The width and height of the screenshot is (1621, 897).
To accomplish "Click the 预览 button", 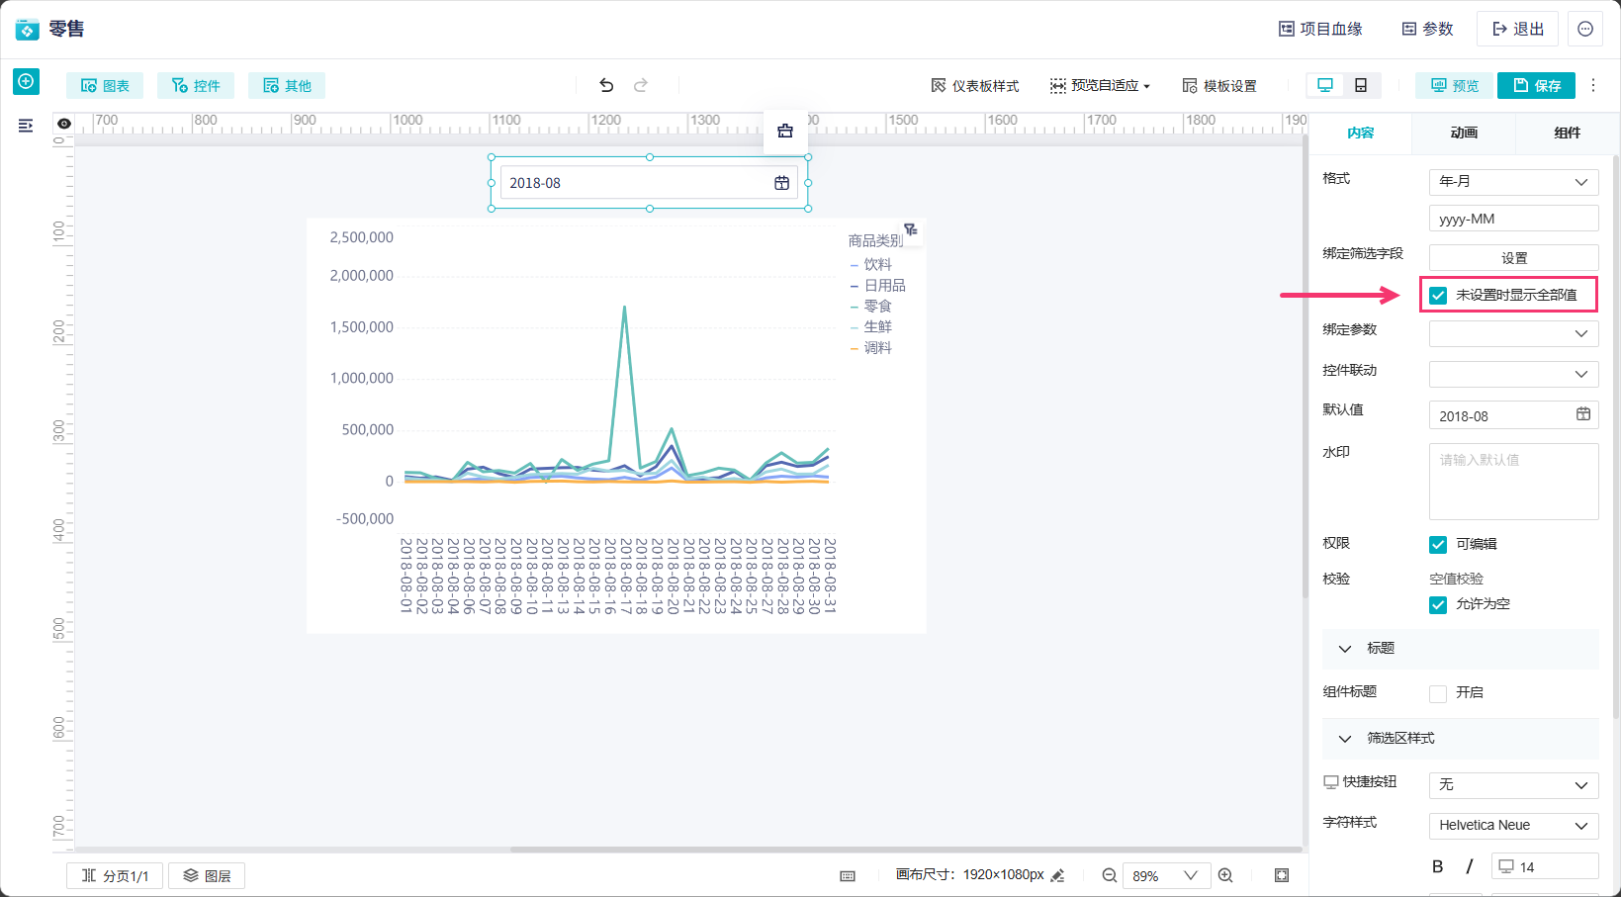I will tap(1453, 86).
